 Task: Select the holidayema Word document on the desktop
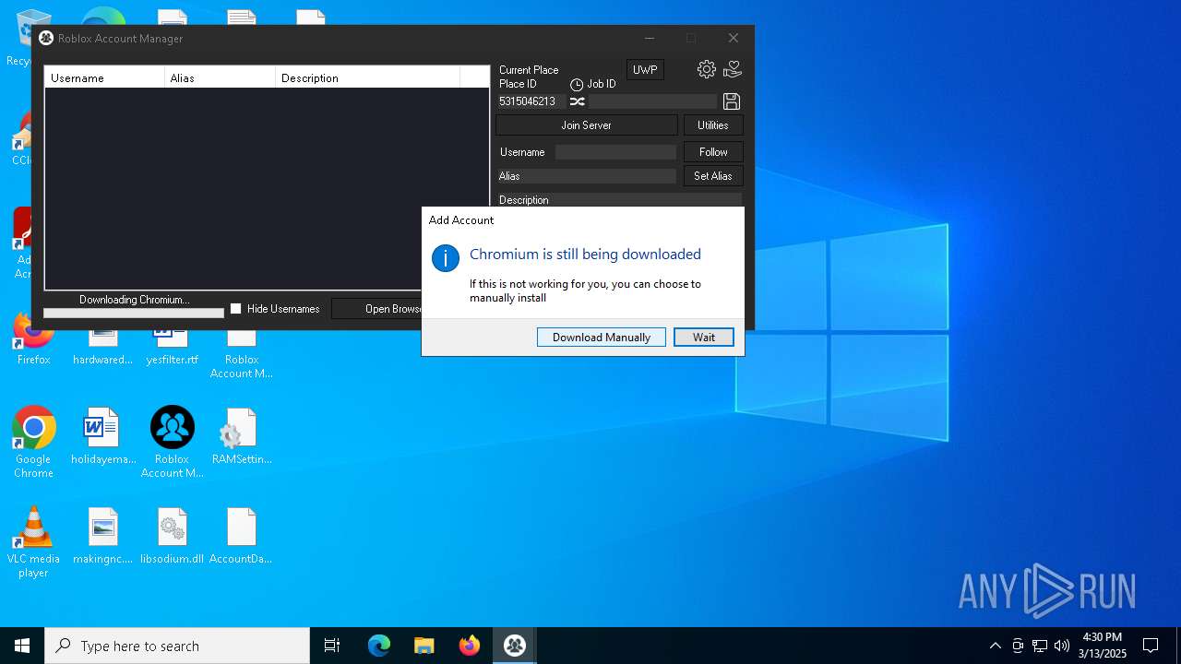coord(103,437)
